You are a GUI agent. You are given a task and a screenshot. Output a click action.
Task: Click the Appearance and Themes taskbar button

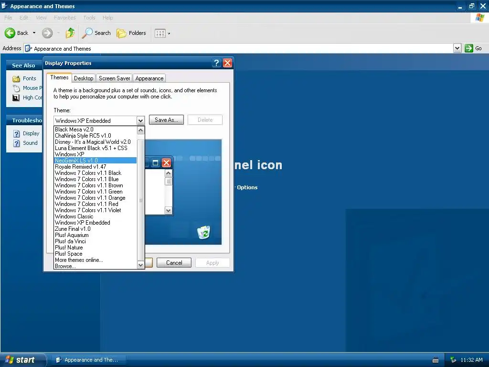pos(87,360)
